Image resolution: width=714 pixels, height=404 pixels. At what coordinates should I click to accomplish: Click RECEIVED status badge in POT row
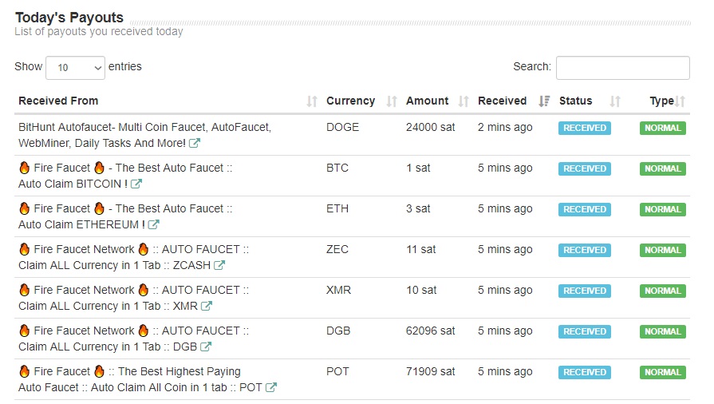point(585,372)
